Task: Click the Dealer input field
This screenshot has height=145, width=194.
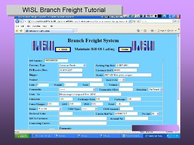Action: [127, 75]
